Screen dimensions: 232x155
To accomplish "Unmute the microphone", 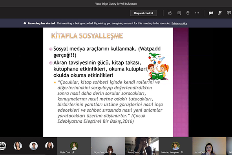I will click(220, 13).
